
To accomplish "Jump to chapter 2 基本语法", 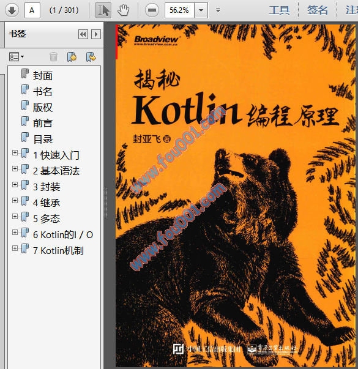I will click(56, 171).
